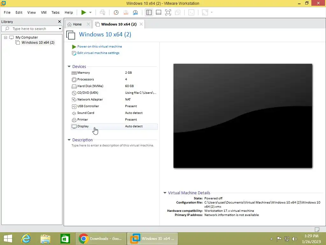Click the CD/DVD (SATA) device icon
The image size is (326, 245).
(74, 93)
